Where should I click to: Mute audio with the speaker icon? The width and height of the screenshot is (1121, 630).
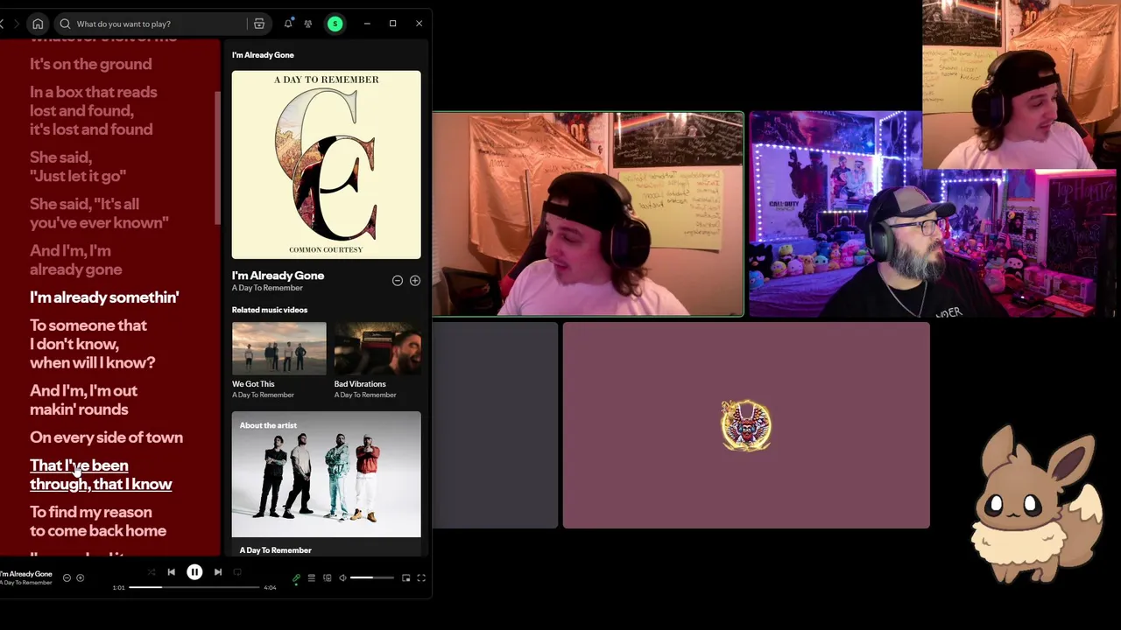342,577
